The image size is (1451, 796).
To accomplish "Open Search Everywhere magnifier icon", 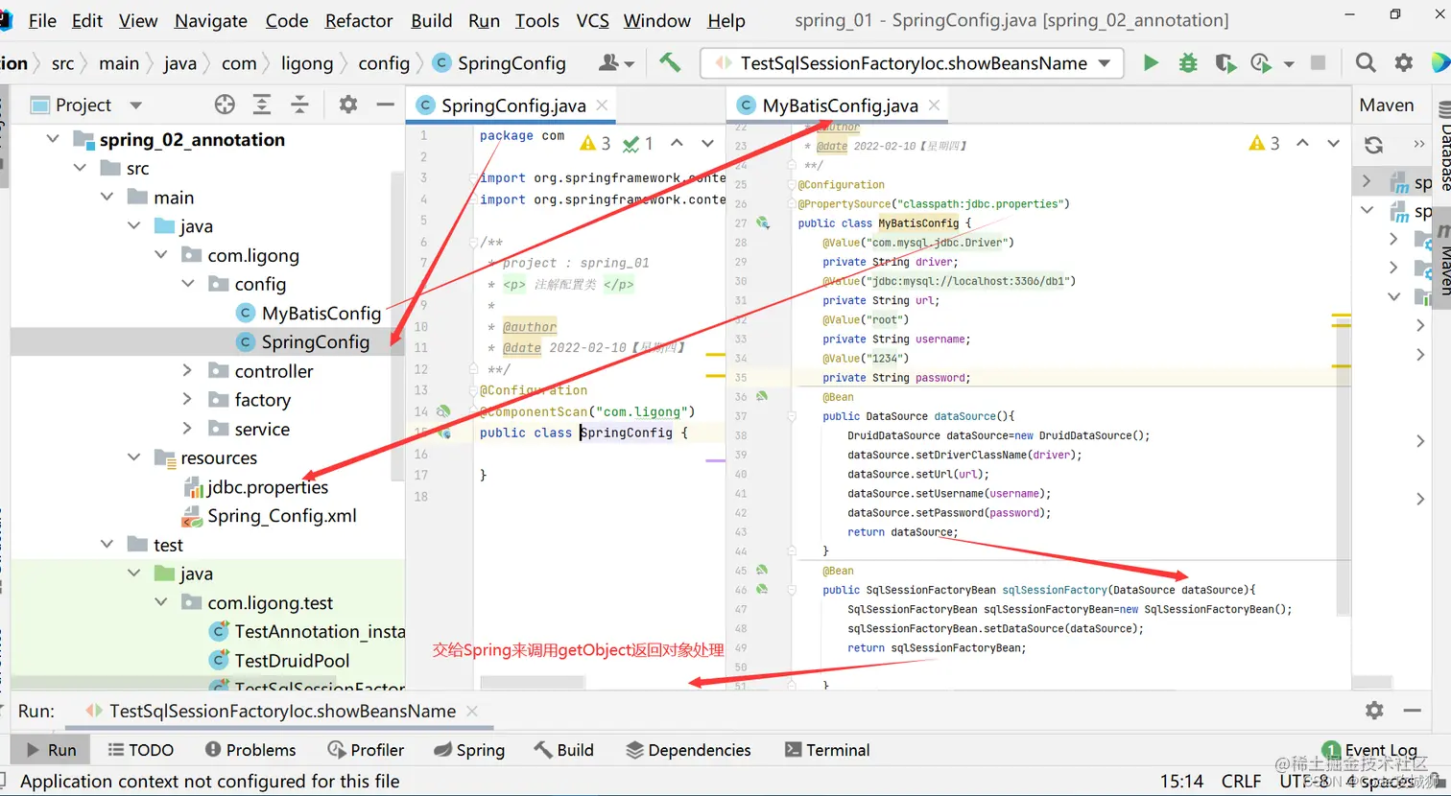I will pos(1366,63).
